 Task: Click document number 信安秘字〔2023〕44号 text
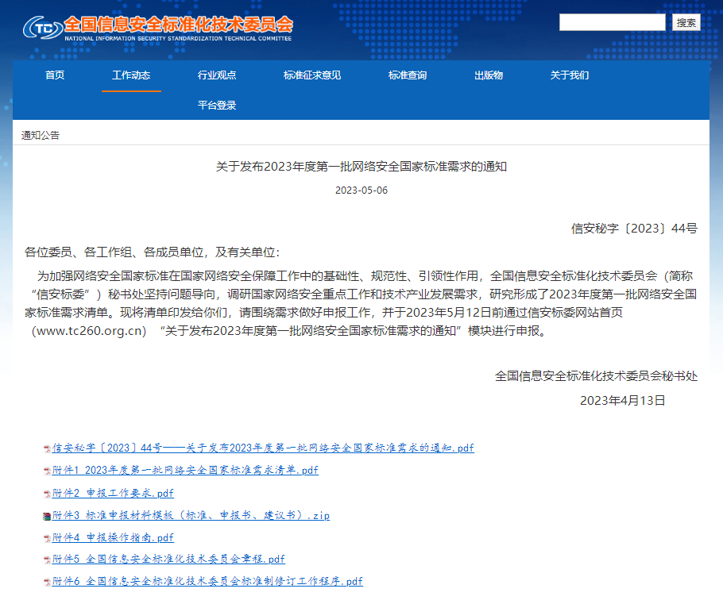(x=634, y=229)
